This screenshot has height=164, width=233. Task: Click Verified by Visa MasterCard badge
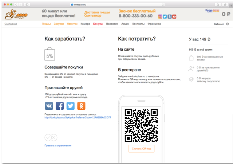tap(212, 11)
